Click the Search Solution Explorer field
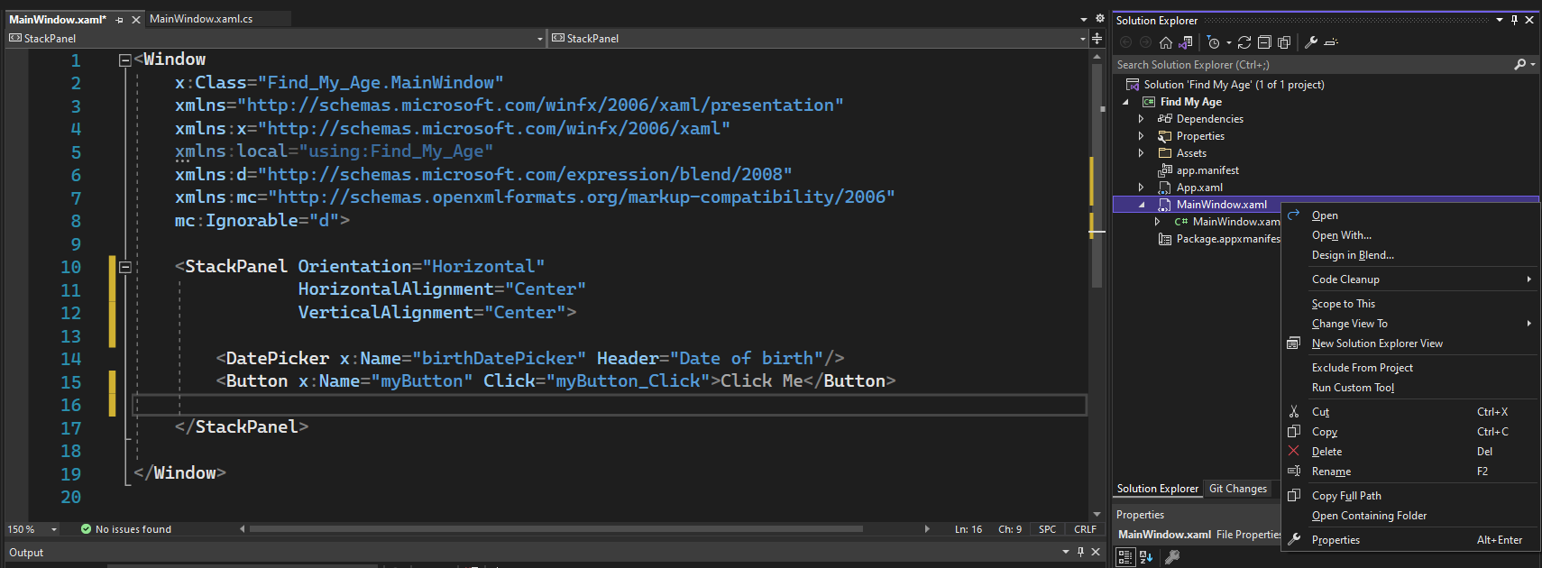 click(x=1312, y=65)
